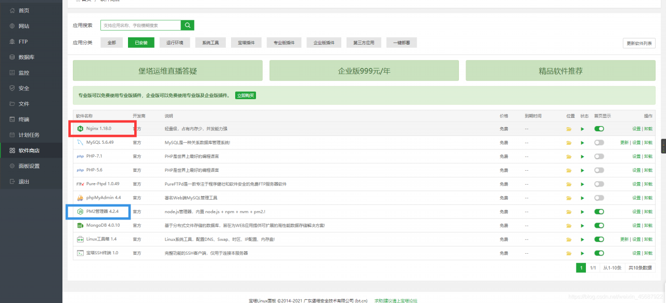This screenshot has height=303, width=666.
Task: Select the 第三方应用 category filter
Action: [x=364, y=43]
